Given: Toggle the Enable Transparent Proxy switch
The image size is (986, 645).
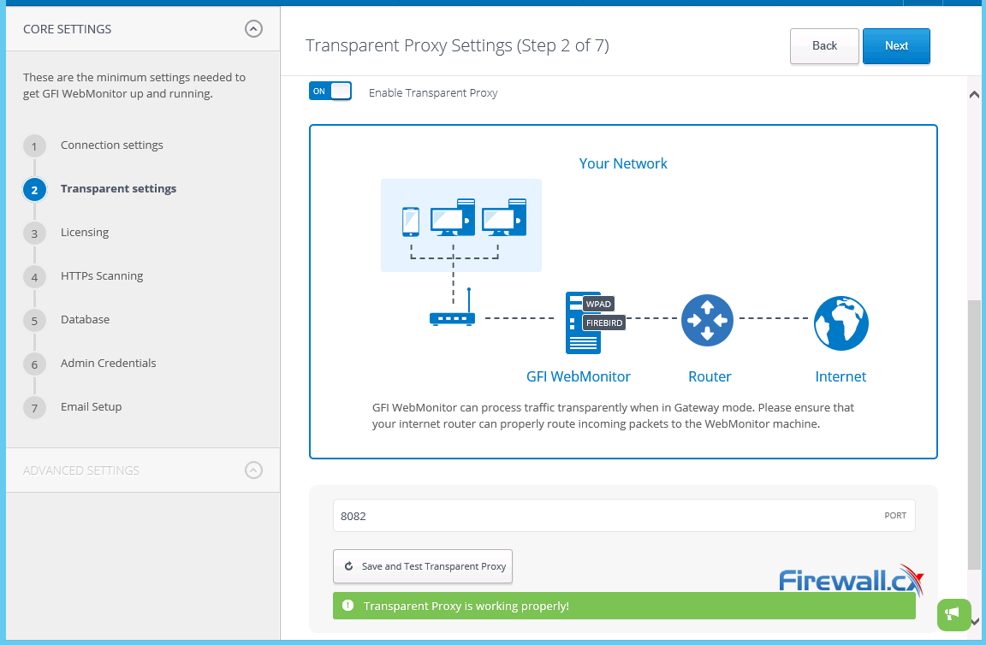Looking at the screenshot, I should pos(330,92).
